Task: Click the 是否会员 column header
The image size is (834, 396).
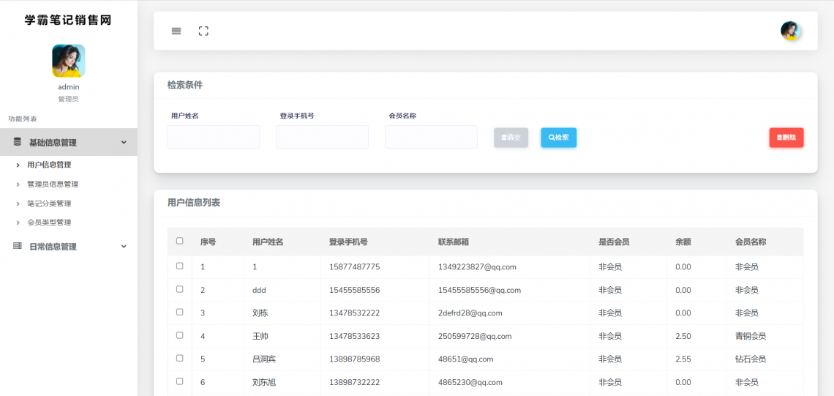Action: (x=614, y=242)
